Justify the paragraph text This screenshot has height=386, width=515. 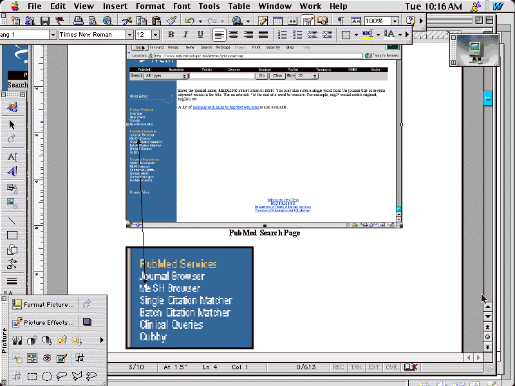(x=263, y=35)
